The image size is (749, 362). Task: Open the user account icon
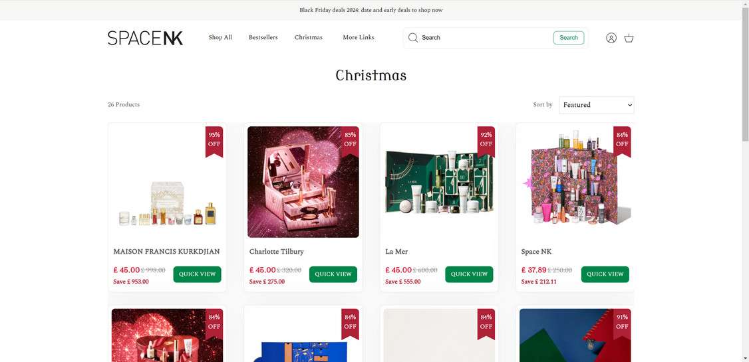tap(611, 38)
